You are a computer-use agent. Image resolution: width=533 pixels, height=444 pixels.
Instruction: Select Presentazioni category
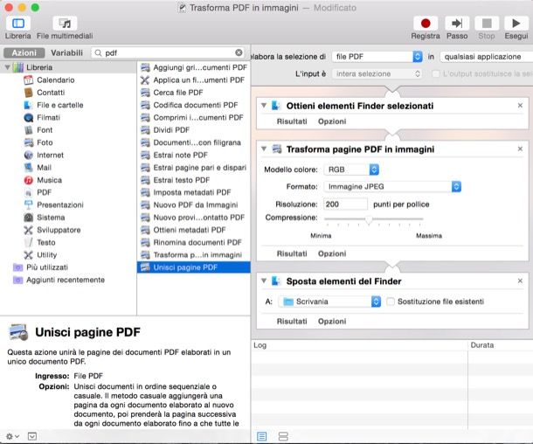point(59,205)
